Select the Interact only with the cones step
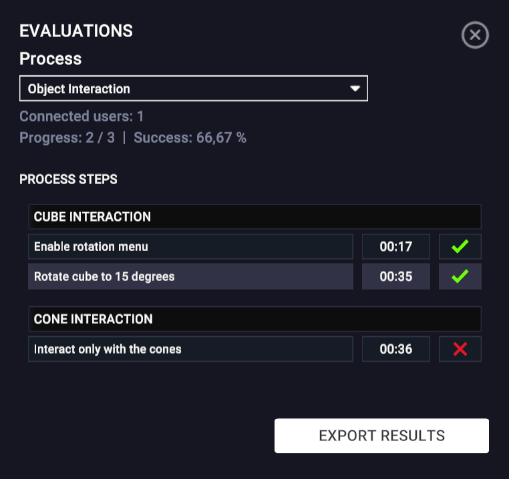The height and width of the screenshot is (479, 509). [190, 349]
